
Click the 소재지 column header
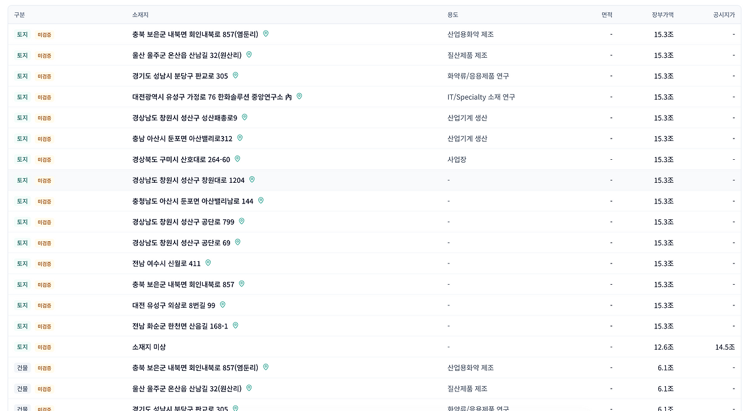140,15
